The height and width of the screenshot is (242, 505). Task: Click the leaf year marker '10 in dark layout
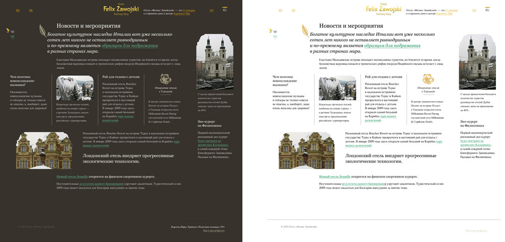coord(11,31)
